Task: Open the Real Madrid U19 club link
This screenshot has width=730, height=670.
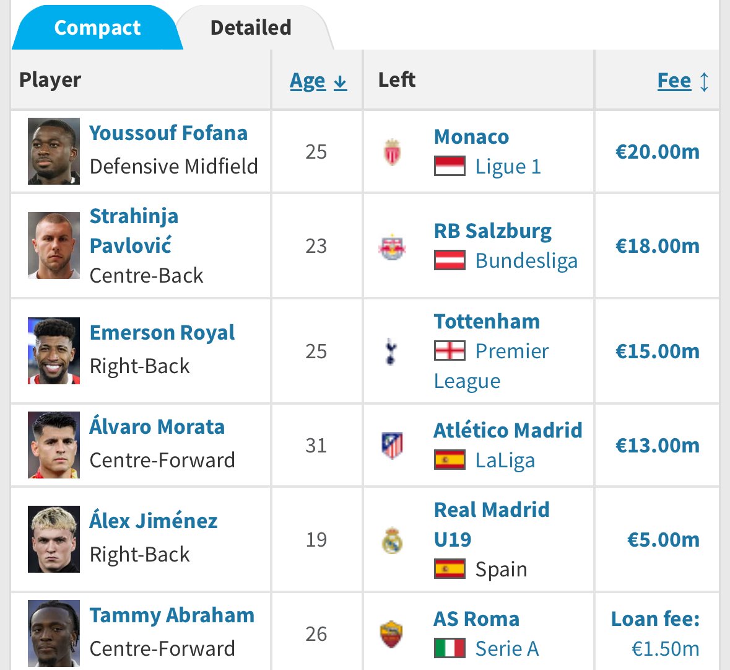Action: 492,524
